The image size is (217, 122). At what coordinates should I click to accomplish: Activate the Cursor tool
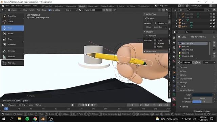[x=13, y=22]
